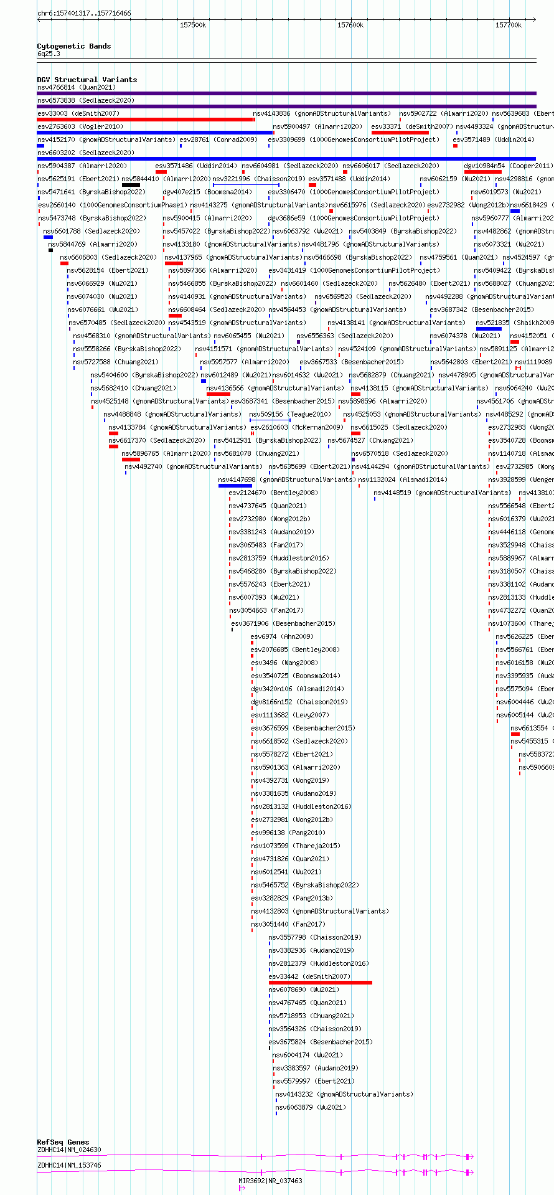The height and width of the screenshot is (1195, 554).
Task: Click the "DGV Structural Variants" track title
Action: point(87,80)
